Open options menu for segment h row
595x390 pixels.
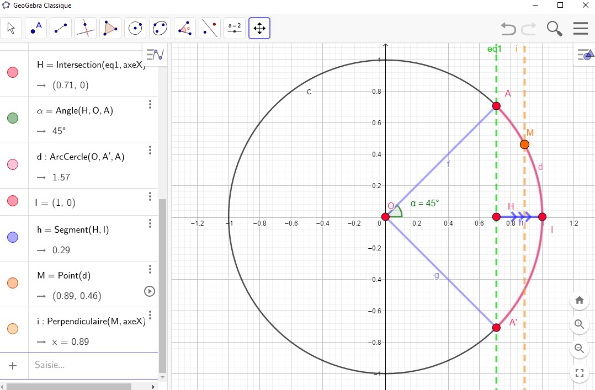pyautogui.click(x=150, y=223)
